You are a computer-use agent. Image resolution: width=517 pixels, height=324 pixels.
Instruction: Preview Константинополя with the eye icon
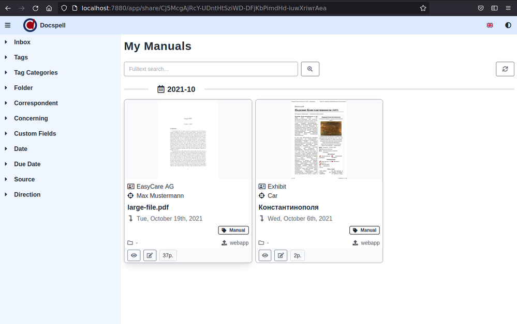coord(264,255)
